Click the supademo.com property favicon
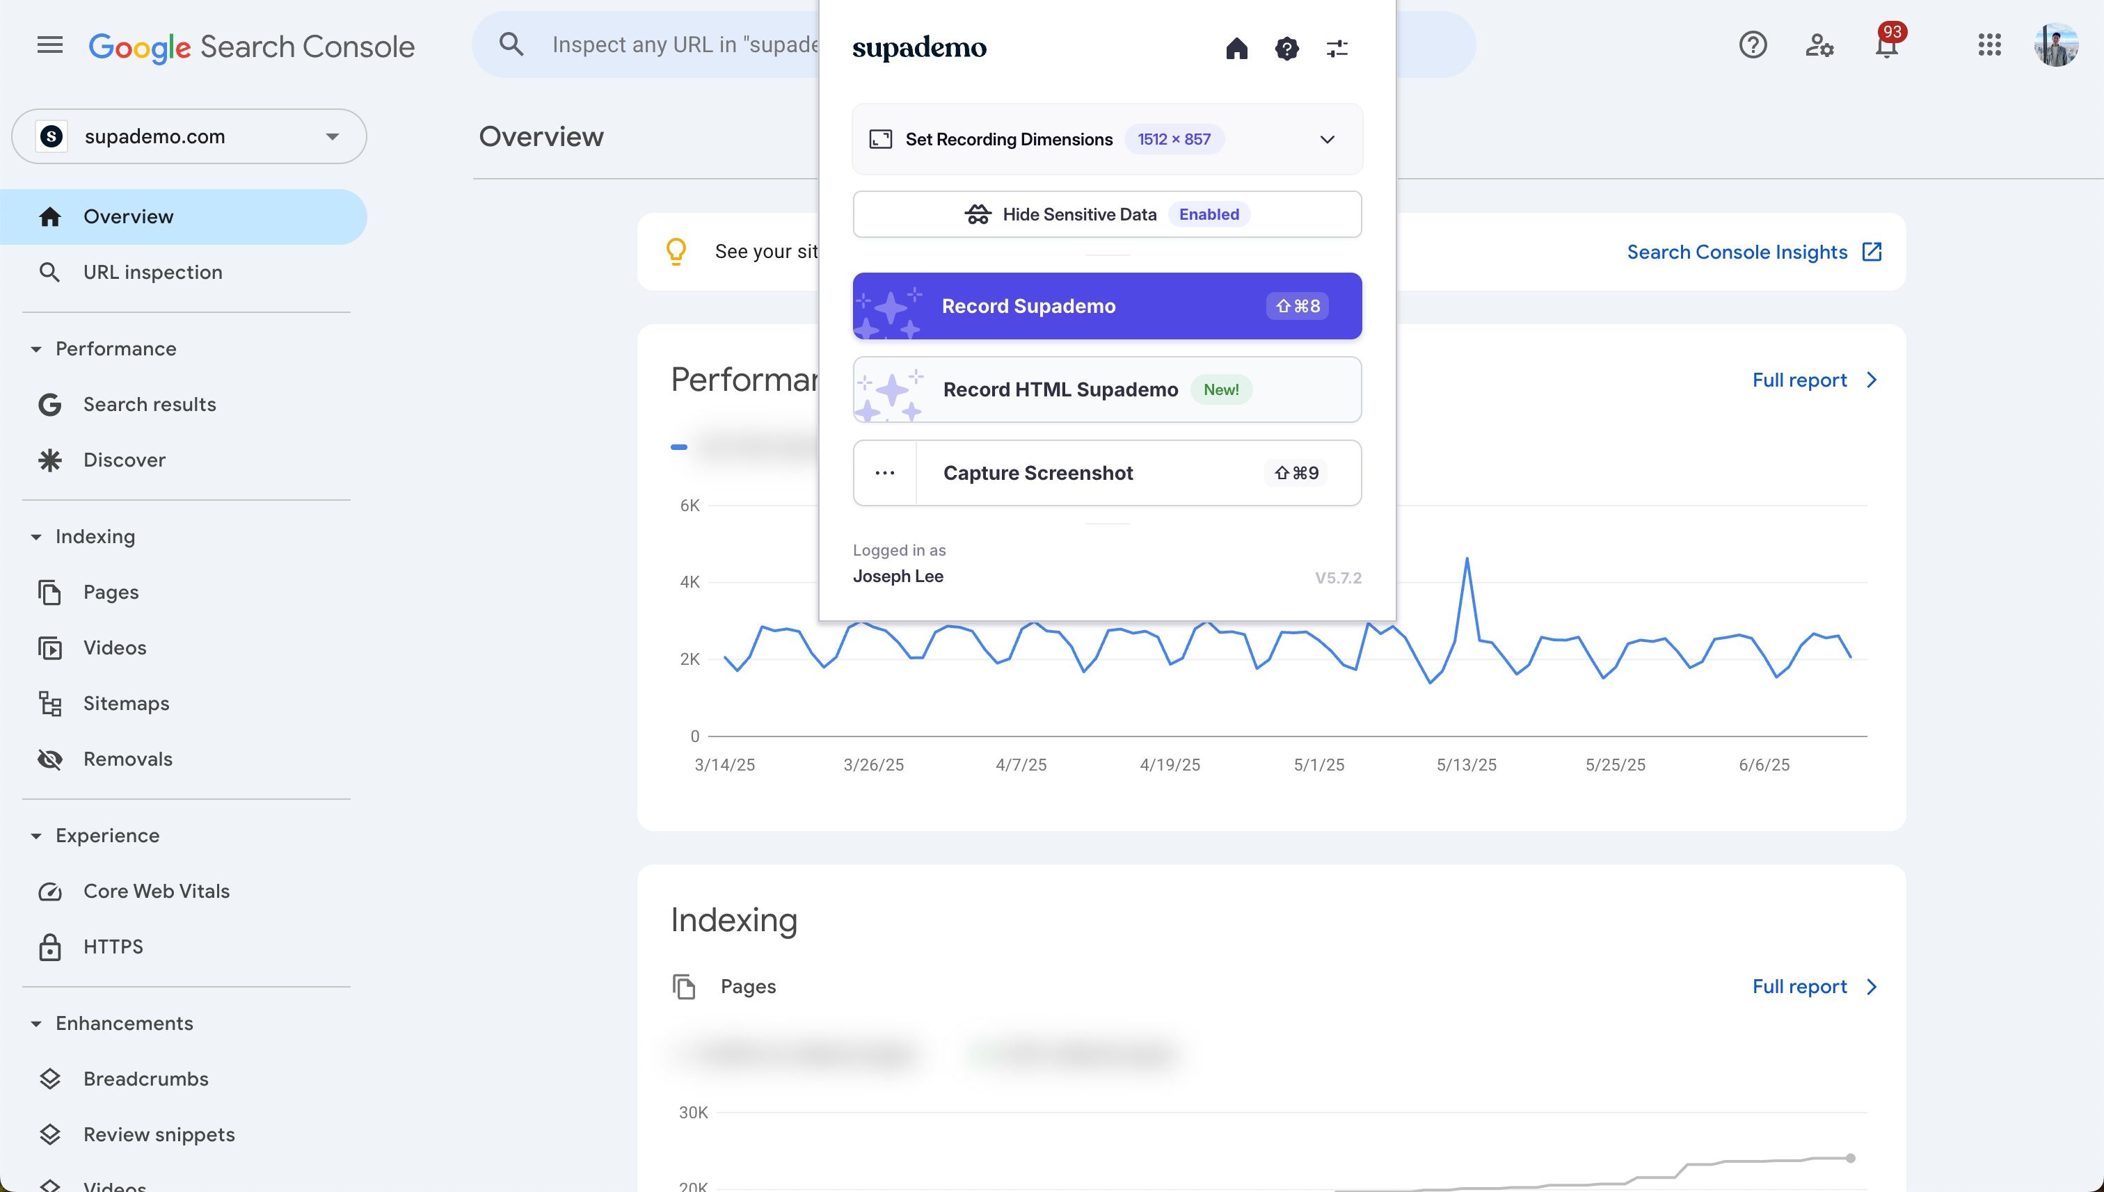Viewport: 2104px width, 1192px height. pos(51,136)
